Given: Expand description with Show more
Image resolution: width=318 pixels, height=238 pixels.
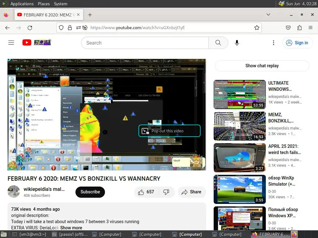Looking at the screenshot, I should [71, 228].
